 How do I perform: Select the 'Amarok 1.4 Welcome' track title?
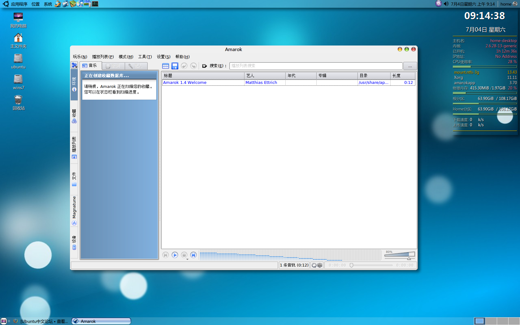[x=185, y=83]
